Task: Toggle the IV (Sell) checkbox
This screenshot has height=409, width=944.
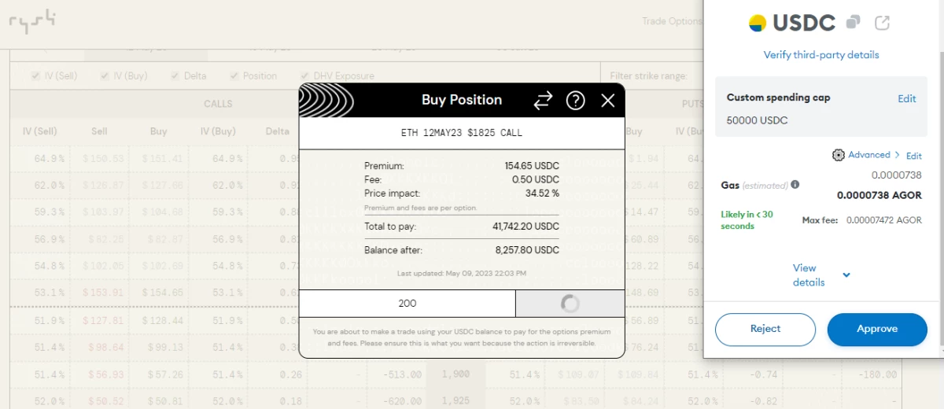Action: (x=36, y=76)
